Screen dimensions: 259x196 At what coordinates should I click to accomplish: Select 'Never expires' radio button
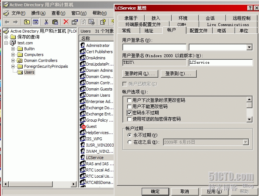pos(130,135)
